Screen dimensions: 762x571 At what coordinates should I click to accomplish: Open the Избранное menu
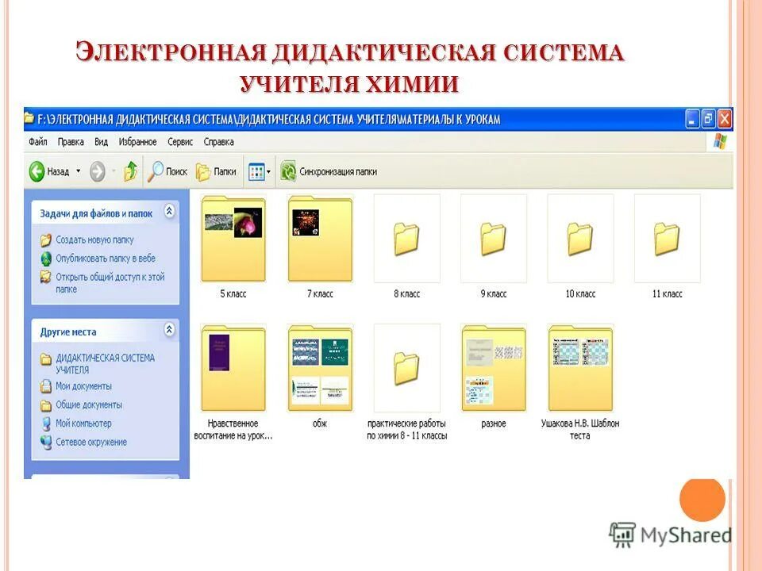click(138, 141)
